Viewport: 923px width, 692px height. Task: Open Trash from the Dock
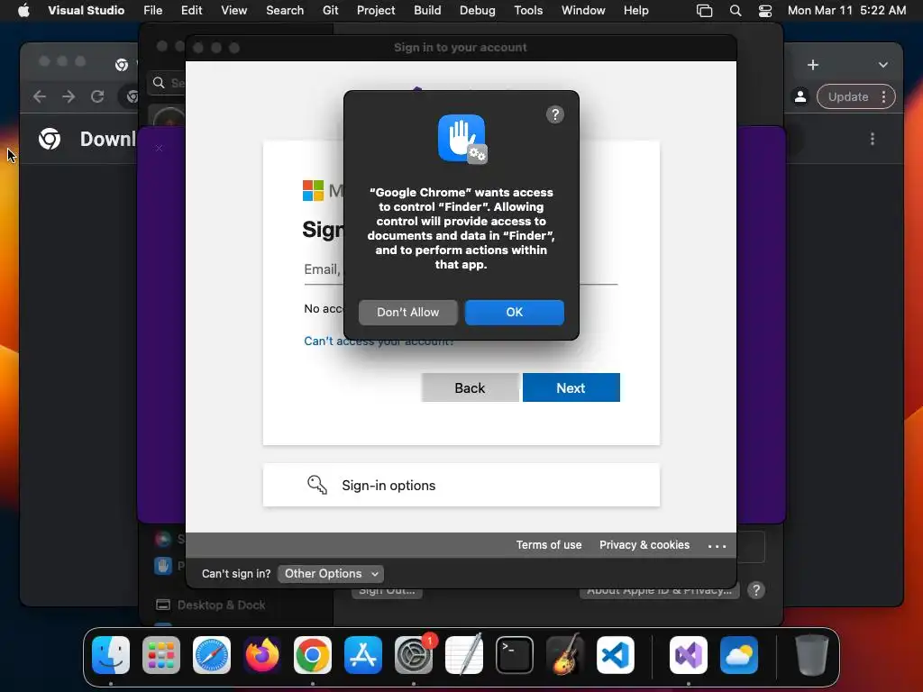(x=812, y=655)
